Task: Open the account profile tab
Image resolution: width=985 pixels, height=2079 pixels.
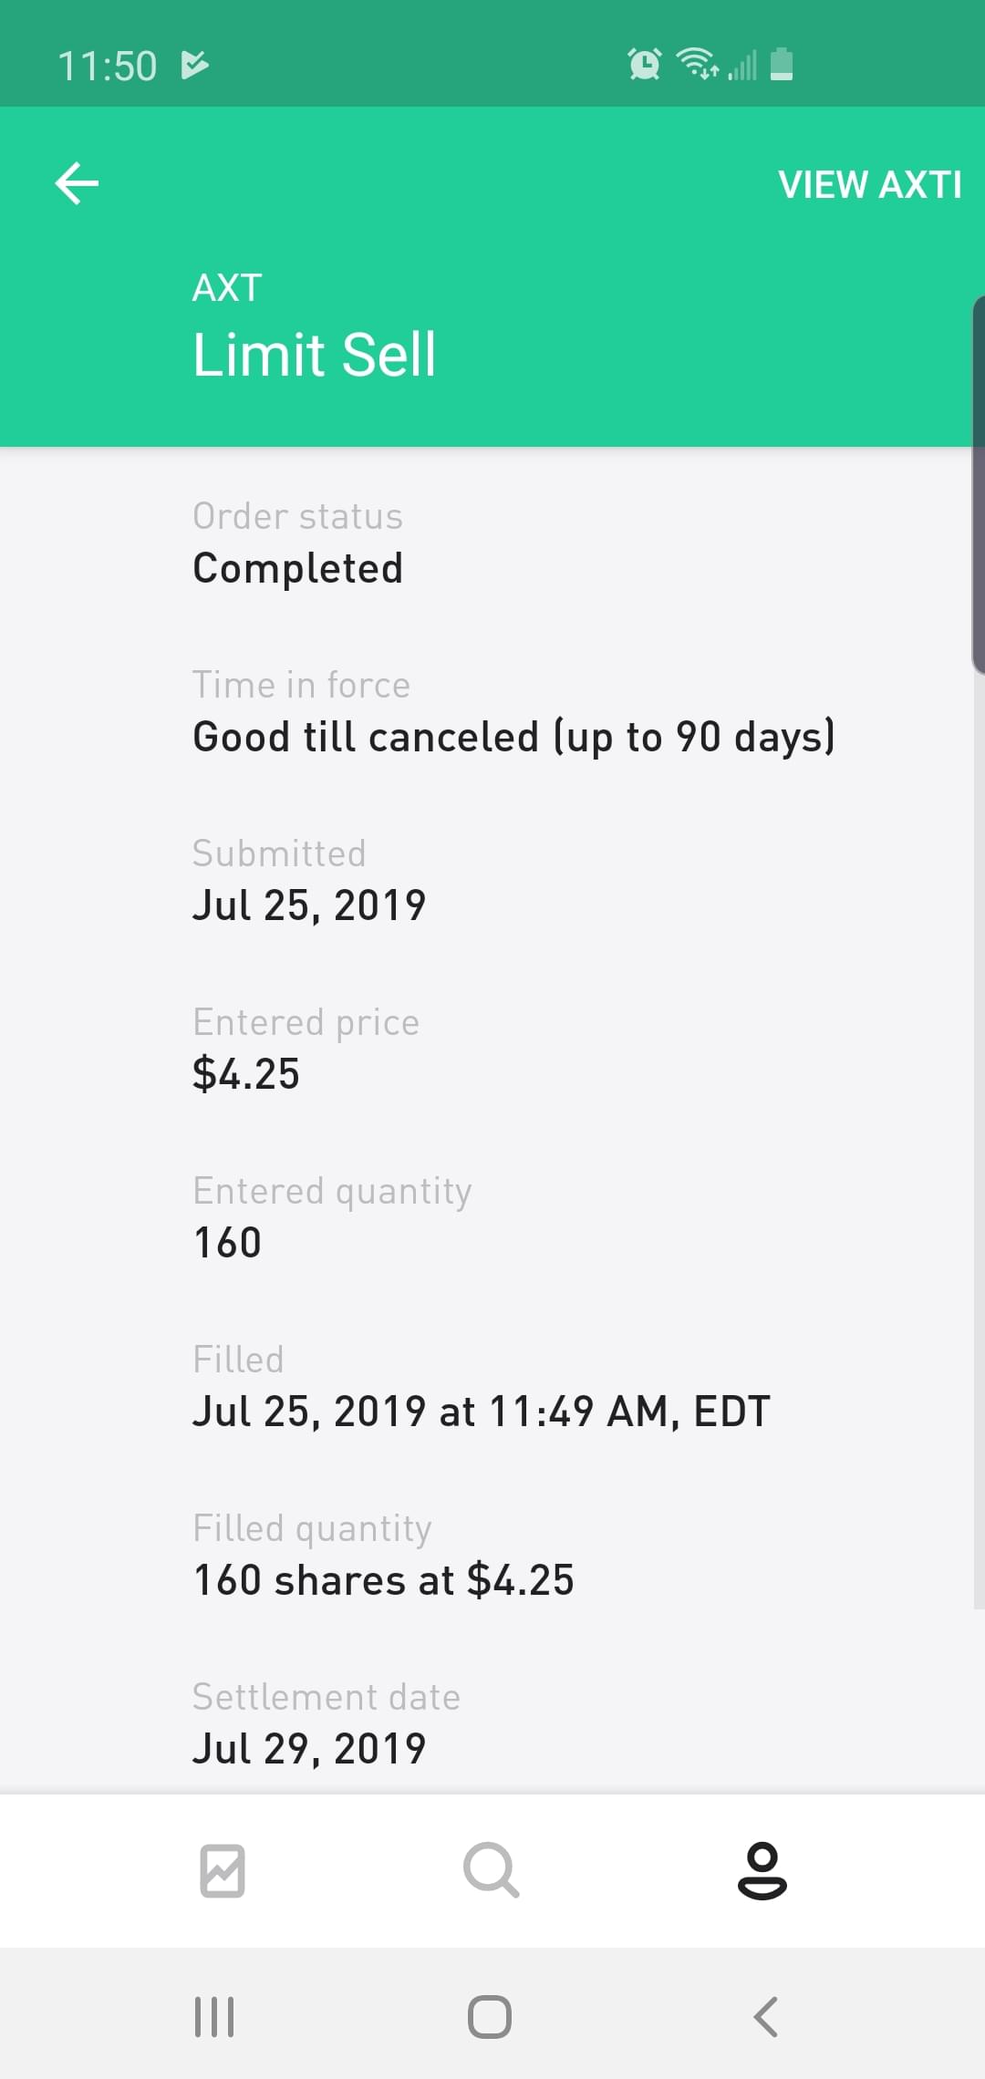Action: click(x=762, y=1870)
